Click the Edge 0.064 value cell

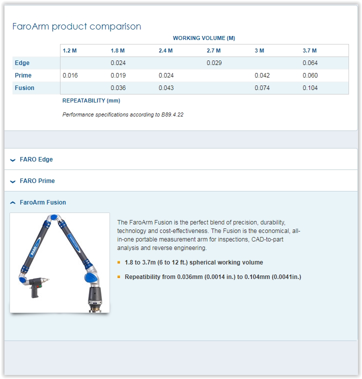(x=310, y=63)
